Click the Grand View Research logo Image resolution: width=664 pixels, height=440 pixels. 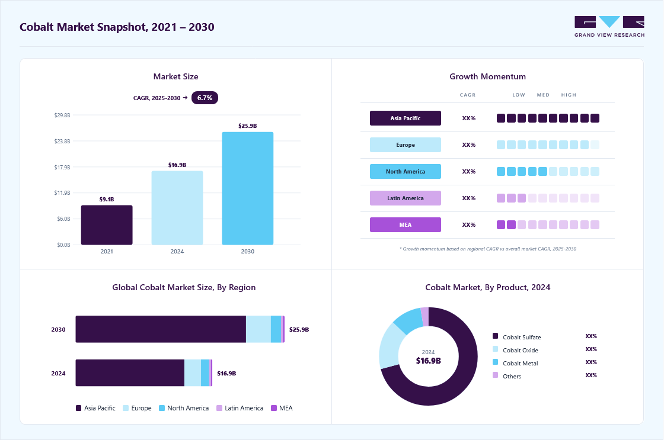point(609,27)
